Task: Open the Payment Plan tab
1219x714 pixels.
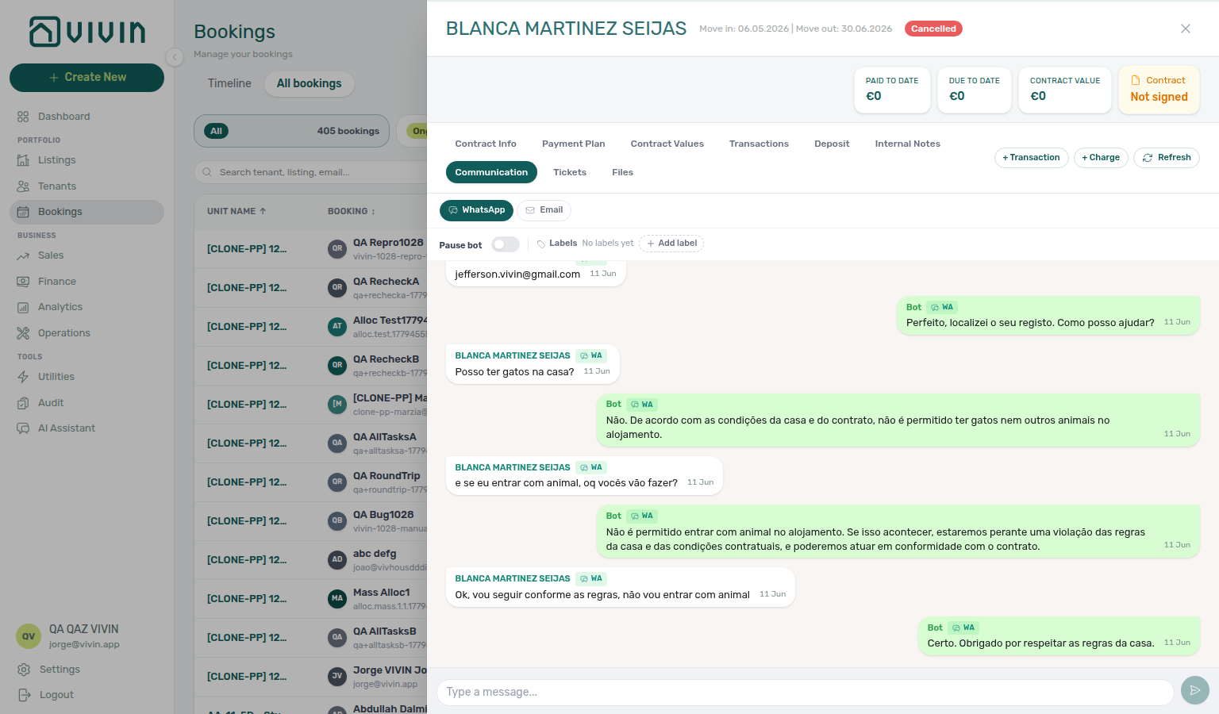Action: [574, 144]
